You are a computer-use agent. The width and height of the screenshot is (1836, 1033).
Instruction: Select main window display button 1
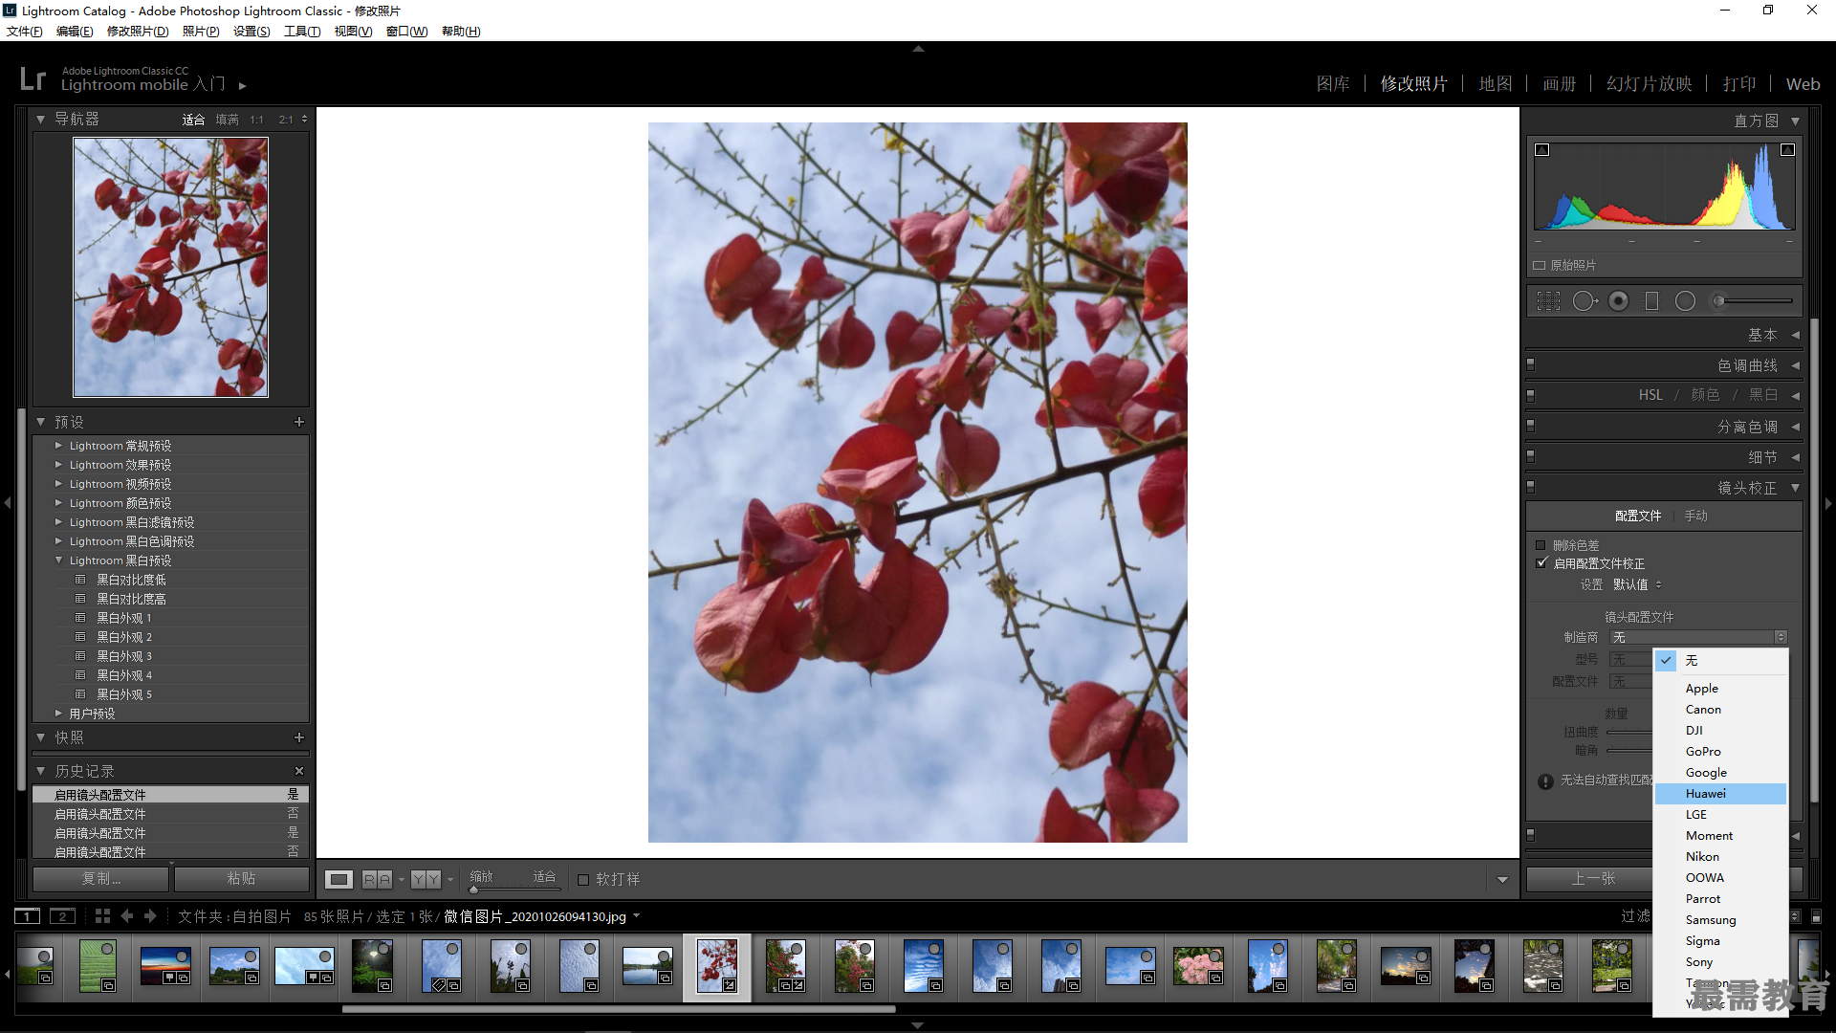[x=28, y=916]
